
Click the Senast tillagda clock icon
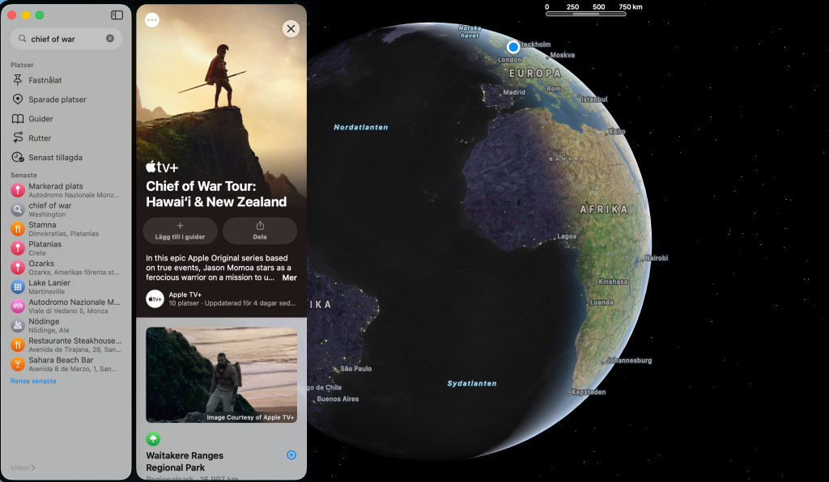18,158
